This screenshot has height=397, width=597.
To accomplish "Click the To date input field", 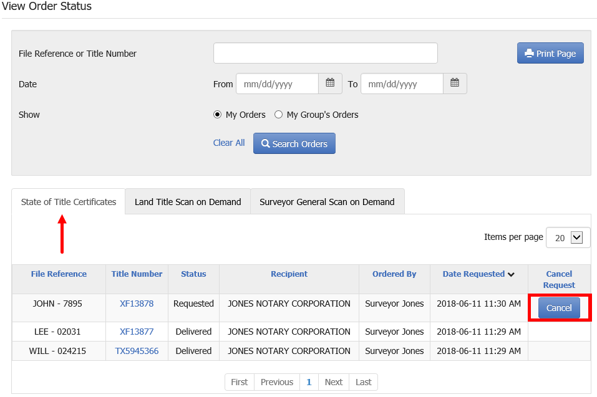I will (402, 84).
